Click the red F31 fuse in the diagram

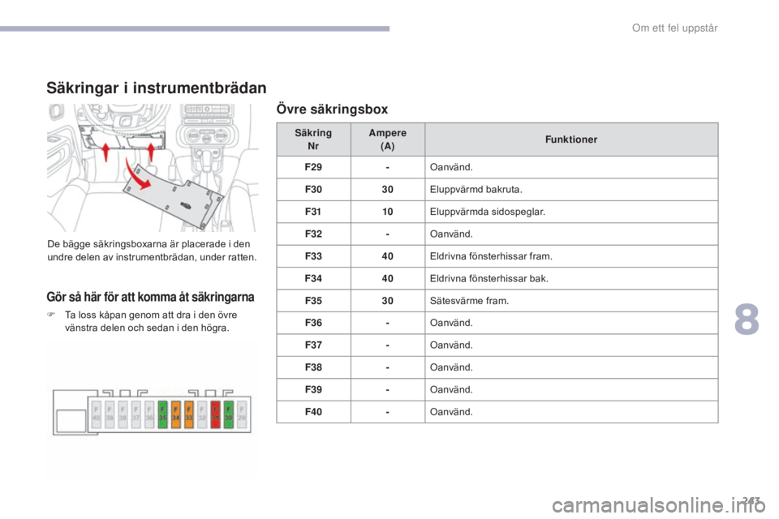pyautogui.click(x=215, y=414)
